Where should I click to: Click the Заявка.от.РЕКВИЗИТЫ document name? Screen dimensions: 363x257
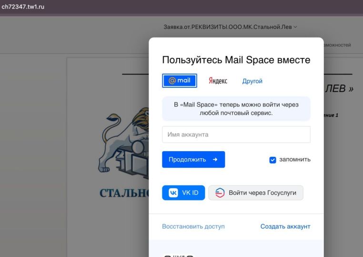coord(228,27)
